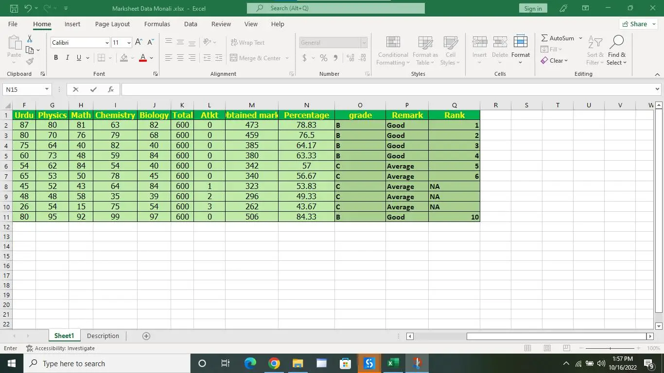The width and height of the screenshot is (664, 373).
Task: Click the Format cells icon
Action: [521, 42]
